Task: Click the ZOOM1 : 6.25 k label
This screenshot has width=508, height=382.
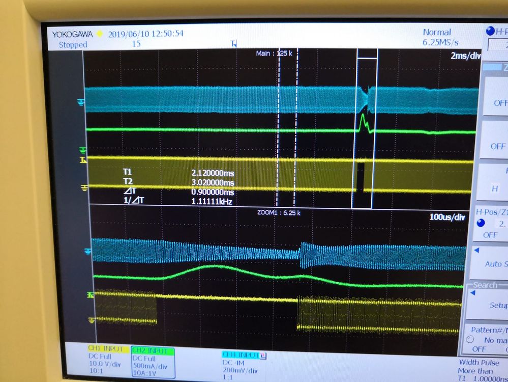Action: [279, 212]
